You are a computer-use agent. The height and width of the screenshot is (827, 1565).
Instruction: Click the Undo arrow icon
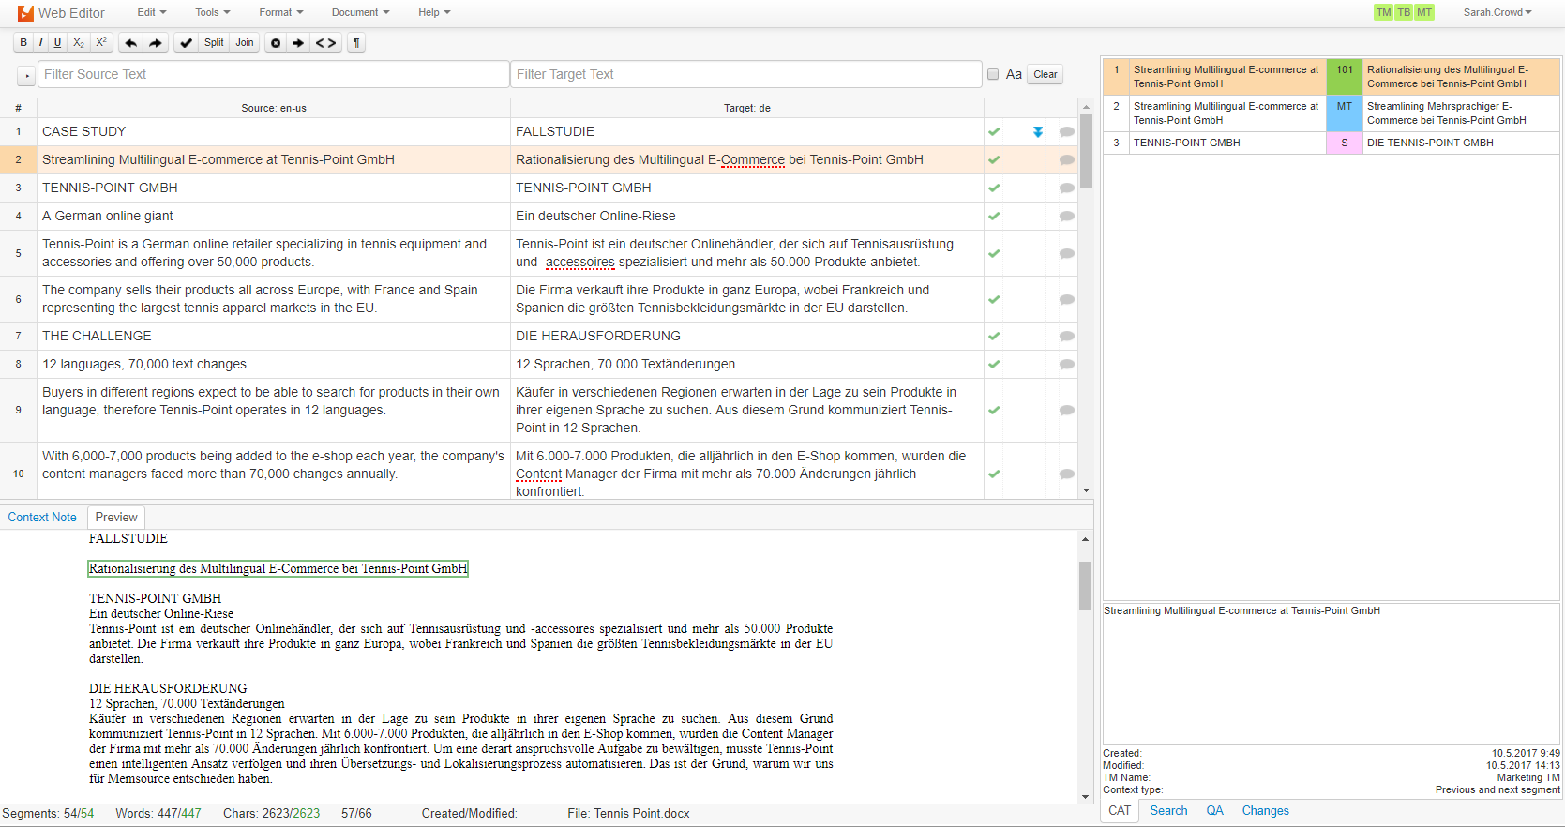coord(131,43)
